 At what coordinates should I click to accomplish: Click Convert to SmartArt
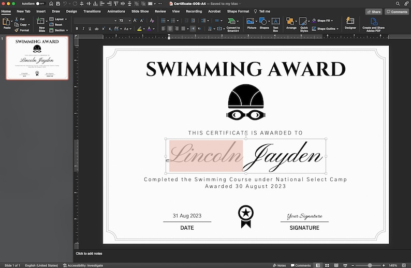(x=233, y=25)
